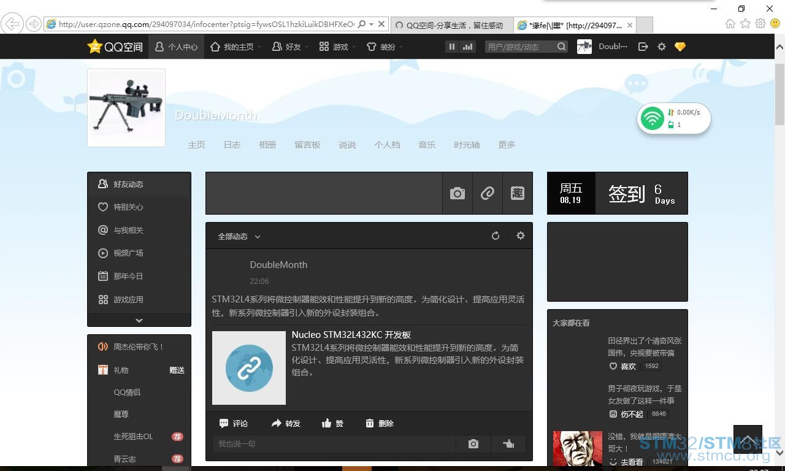This screenshot has height=471, width=785.
Task: Open 礼物 in the sidebar
Action: pyautogui.click(x=121, y=370)
